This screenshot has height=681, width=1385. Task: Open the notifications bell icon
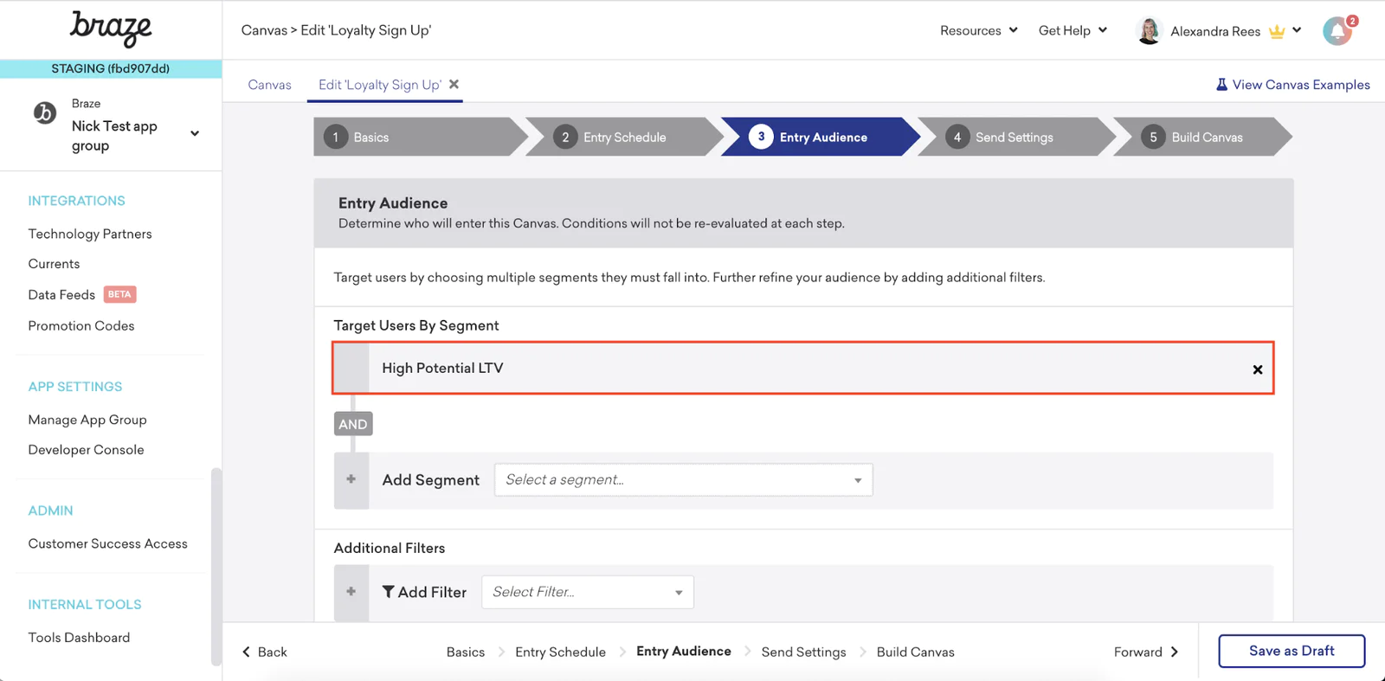tap(1337, 31)
